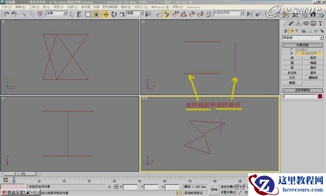The width and height of the screenshot is (326, 196).
Task: Uncheck the Start New Shape checkbox
Action: [292, 54]
